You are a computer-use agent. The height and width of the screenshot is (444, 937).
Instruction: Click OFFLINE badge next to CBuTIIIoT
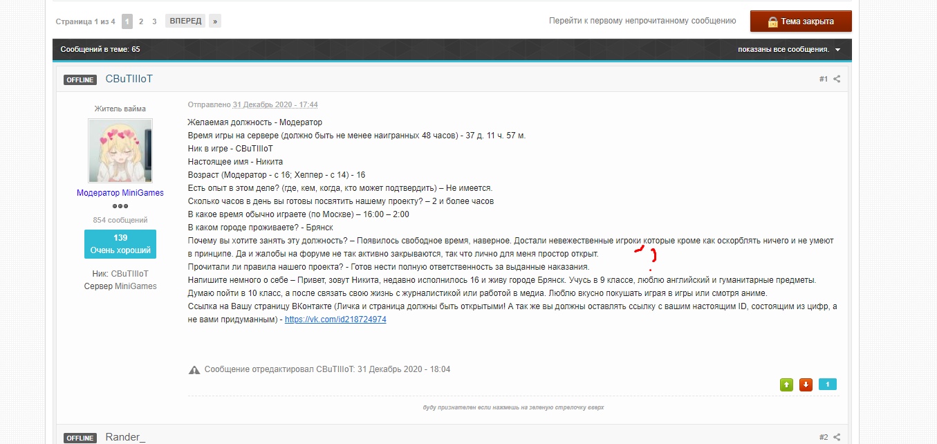pos(81,80)
